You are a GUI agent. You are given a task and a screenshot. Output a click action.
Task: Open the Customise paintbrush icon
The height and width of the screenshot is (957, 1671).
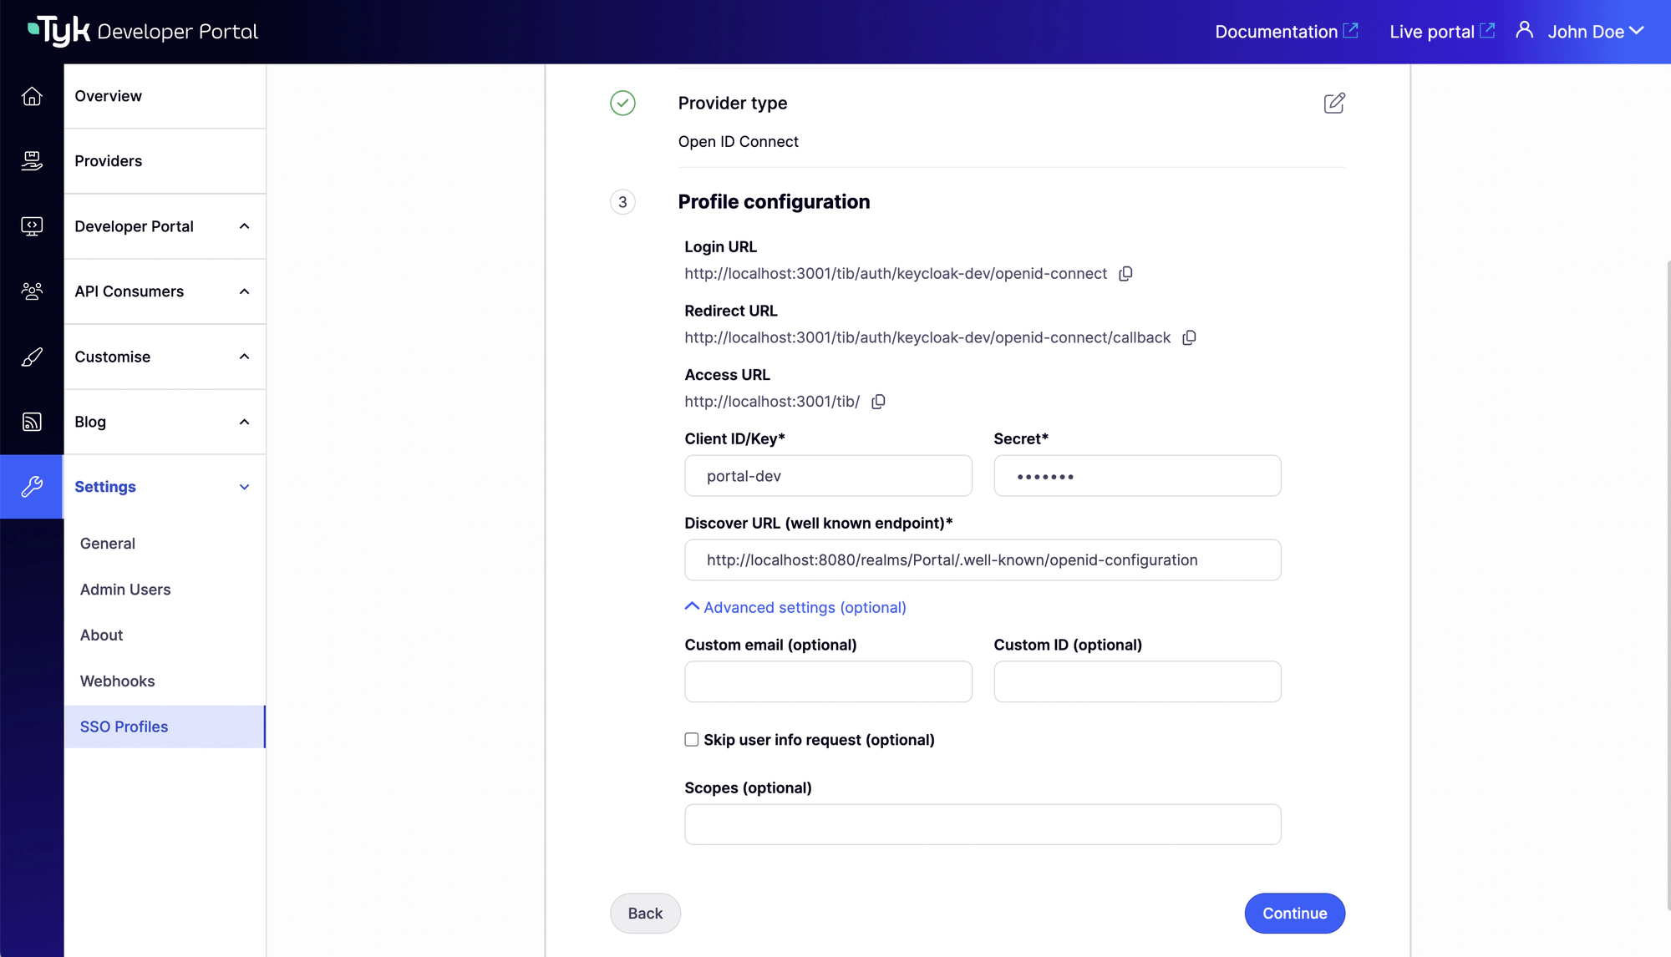32,357
